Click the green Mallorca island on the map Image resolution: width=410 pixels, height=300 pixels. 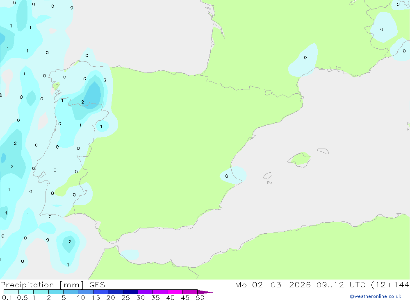pyautogui.click(x=300, y=159)
